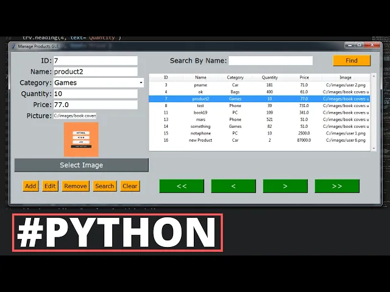Maximize the Manage Products window
This screenshot has width=390, height=292.
tap(360, 45)
